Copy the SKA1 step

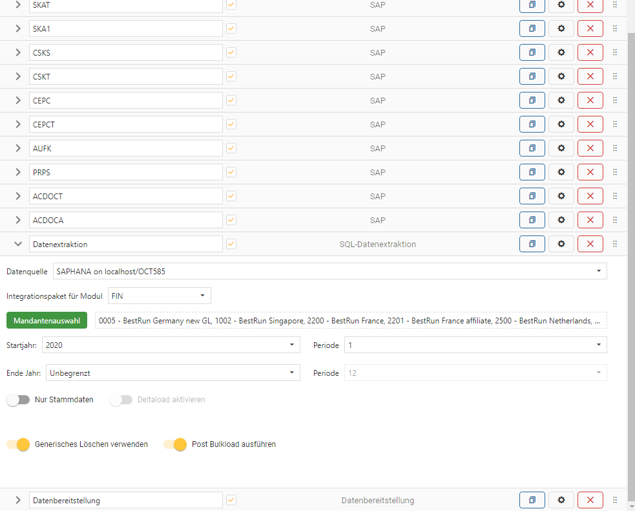532,28
